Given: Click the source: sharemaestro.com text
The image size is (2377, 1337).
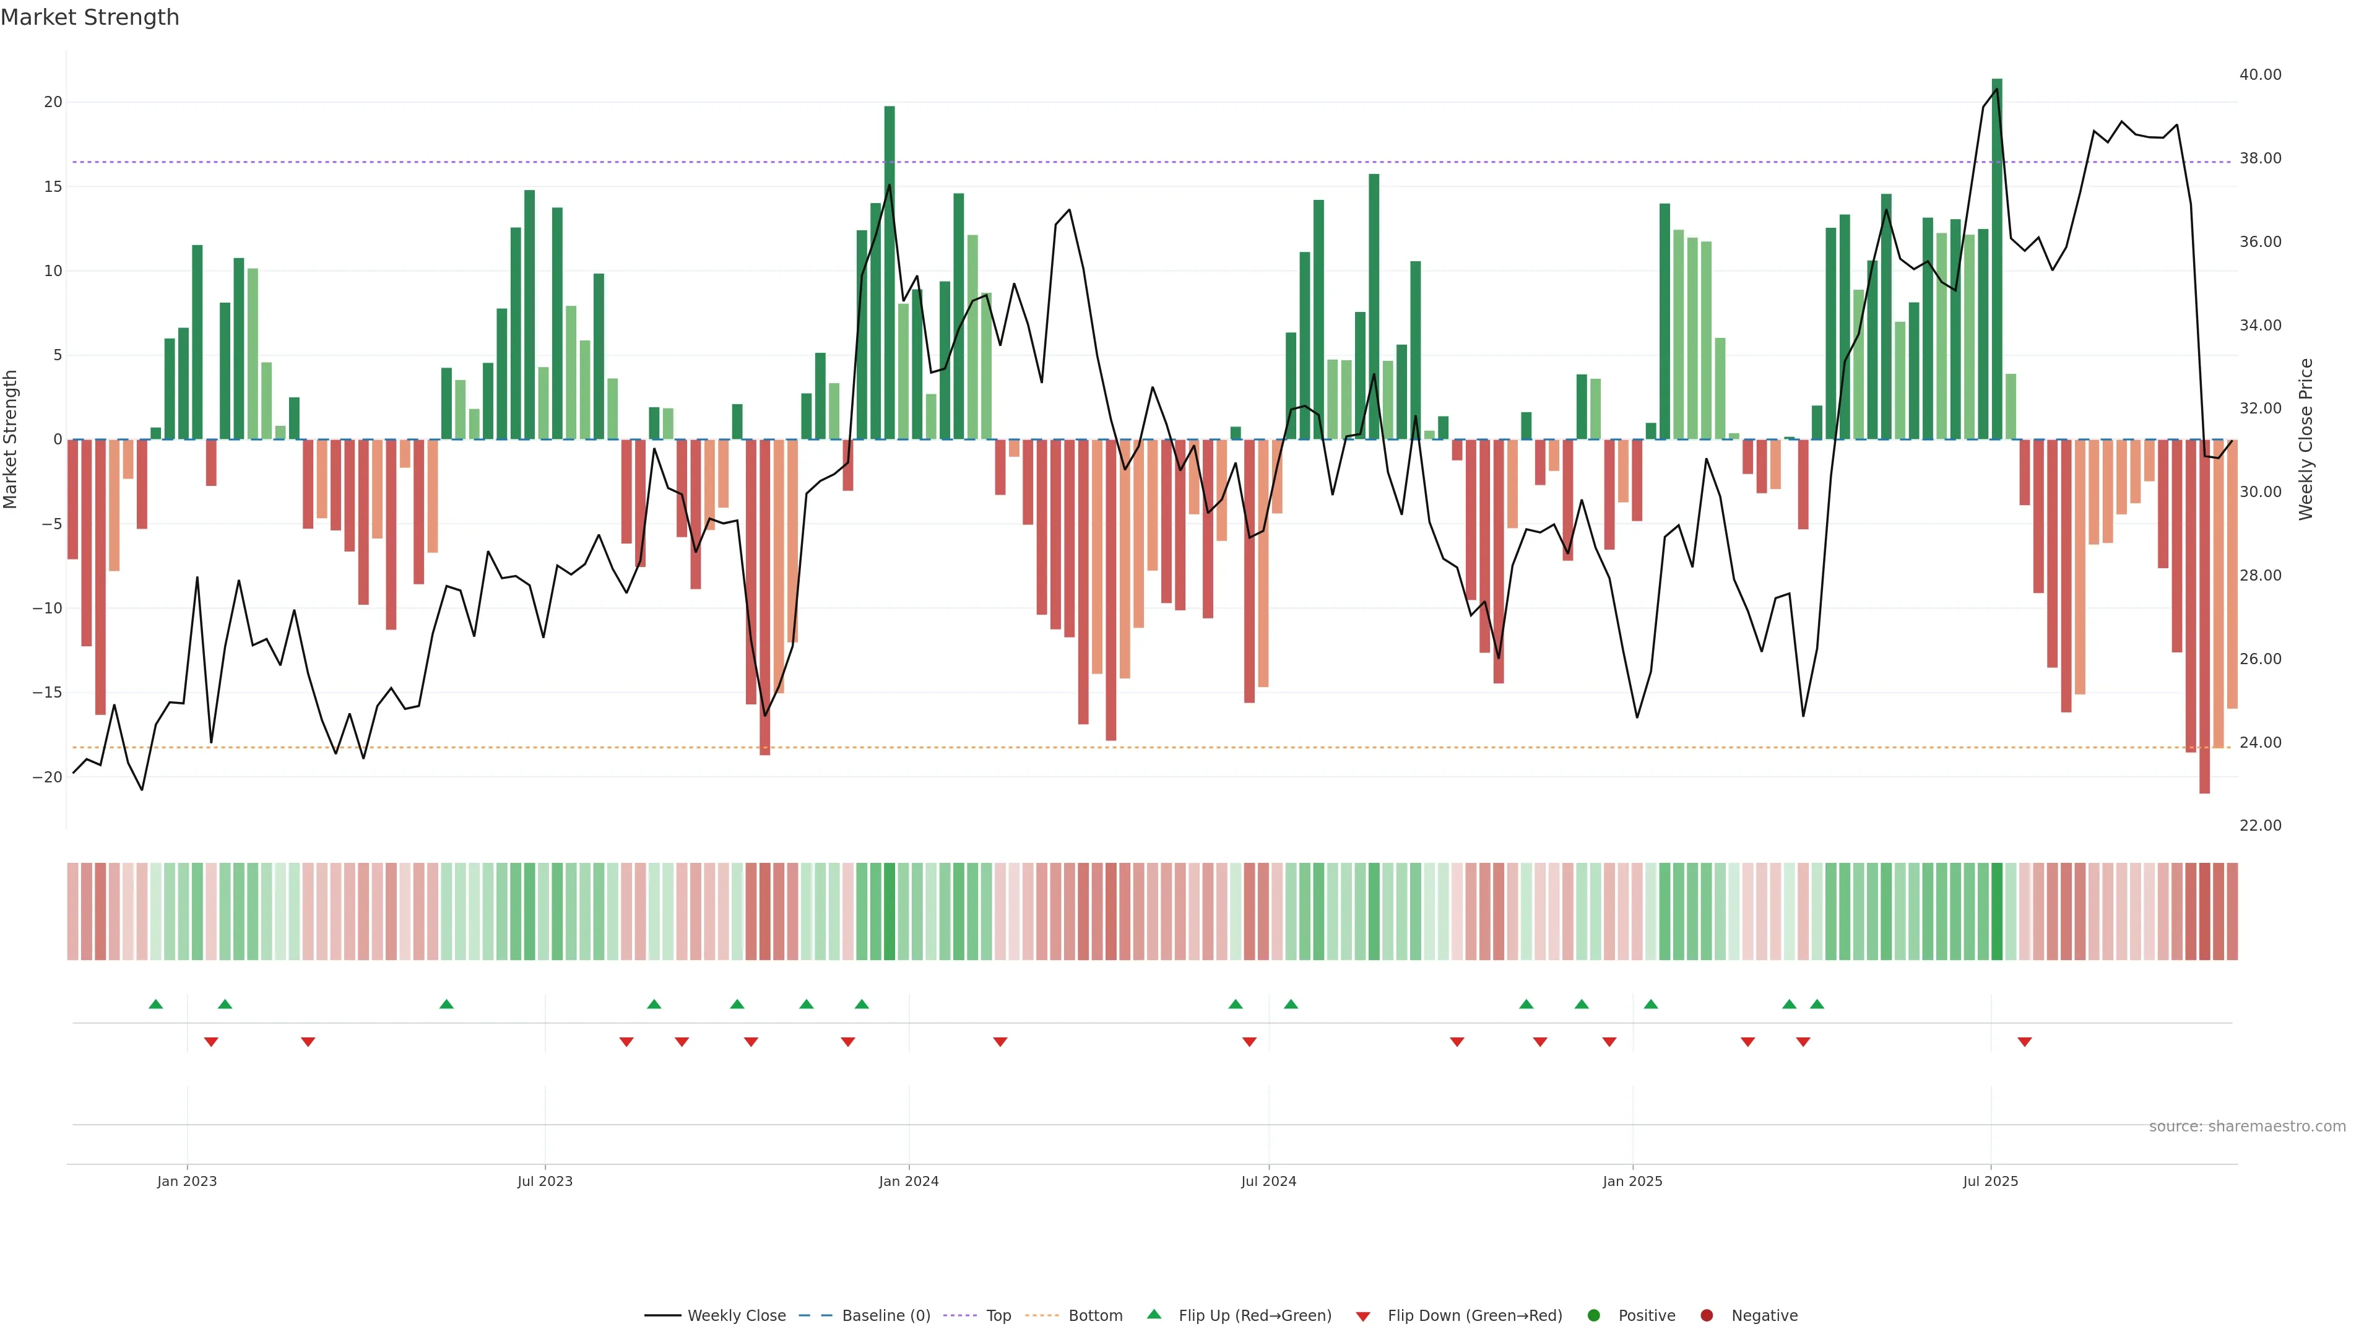Looking at the screenshot, I should pos(2247,1127).
